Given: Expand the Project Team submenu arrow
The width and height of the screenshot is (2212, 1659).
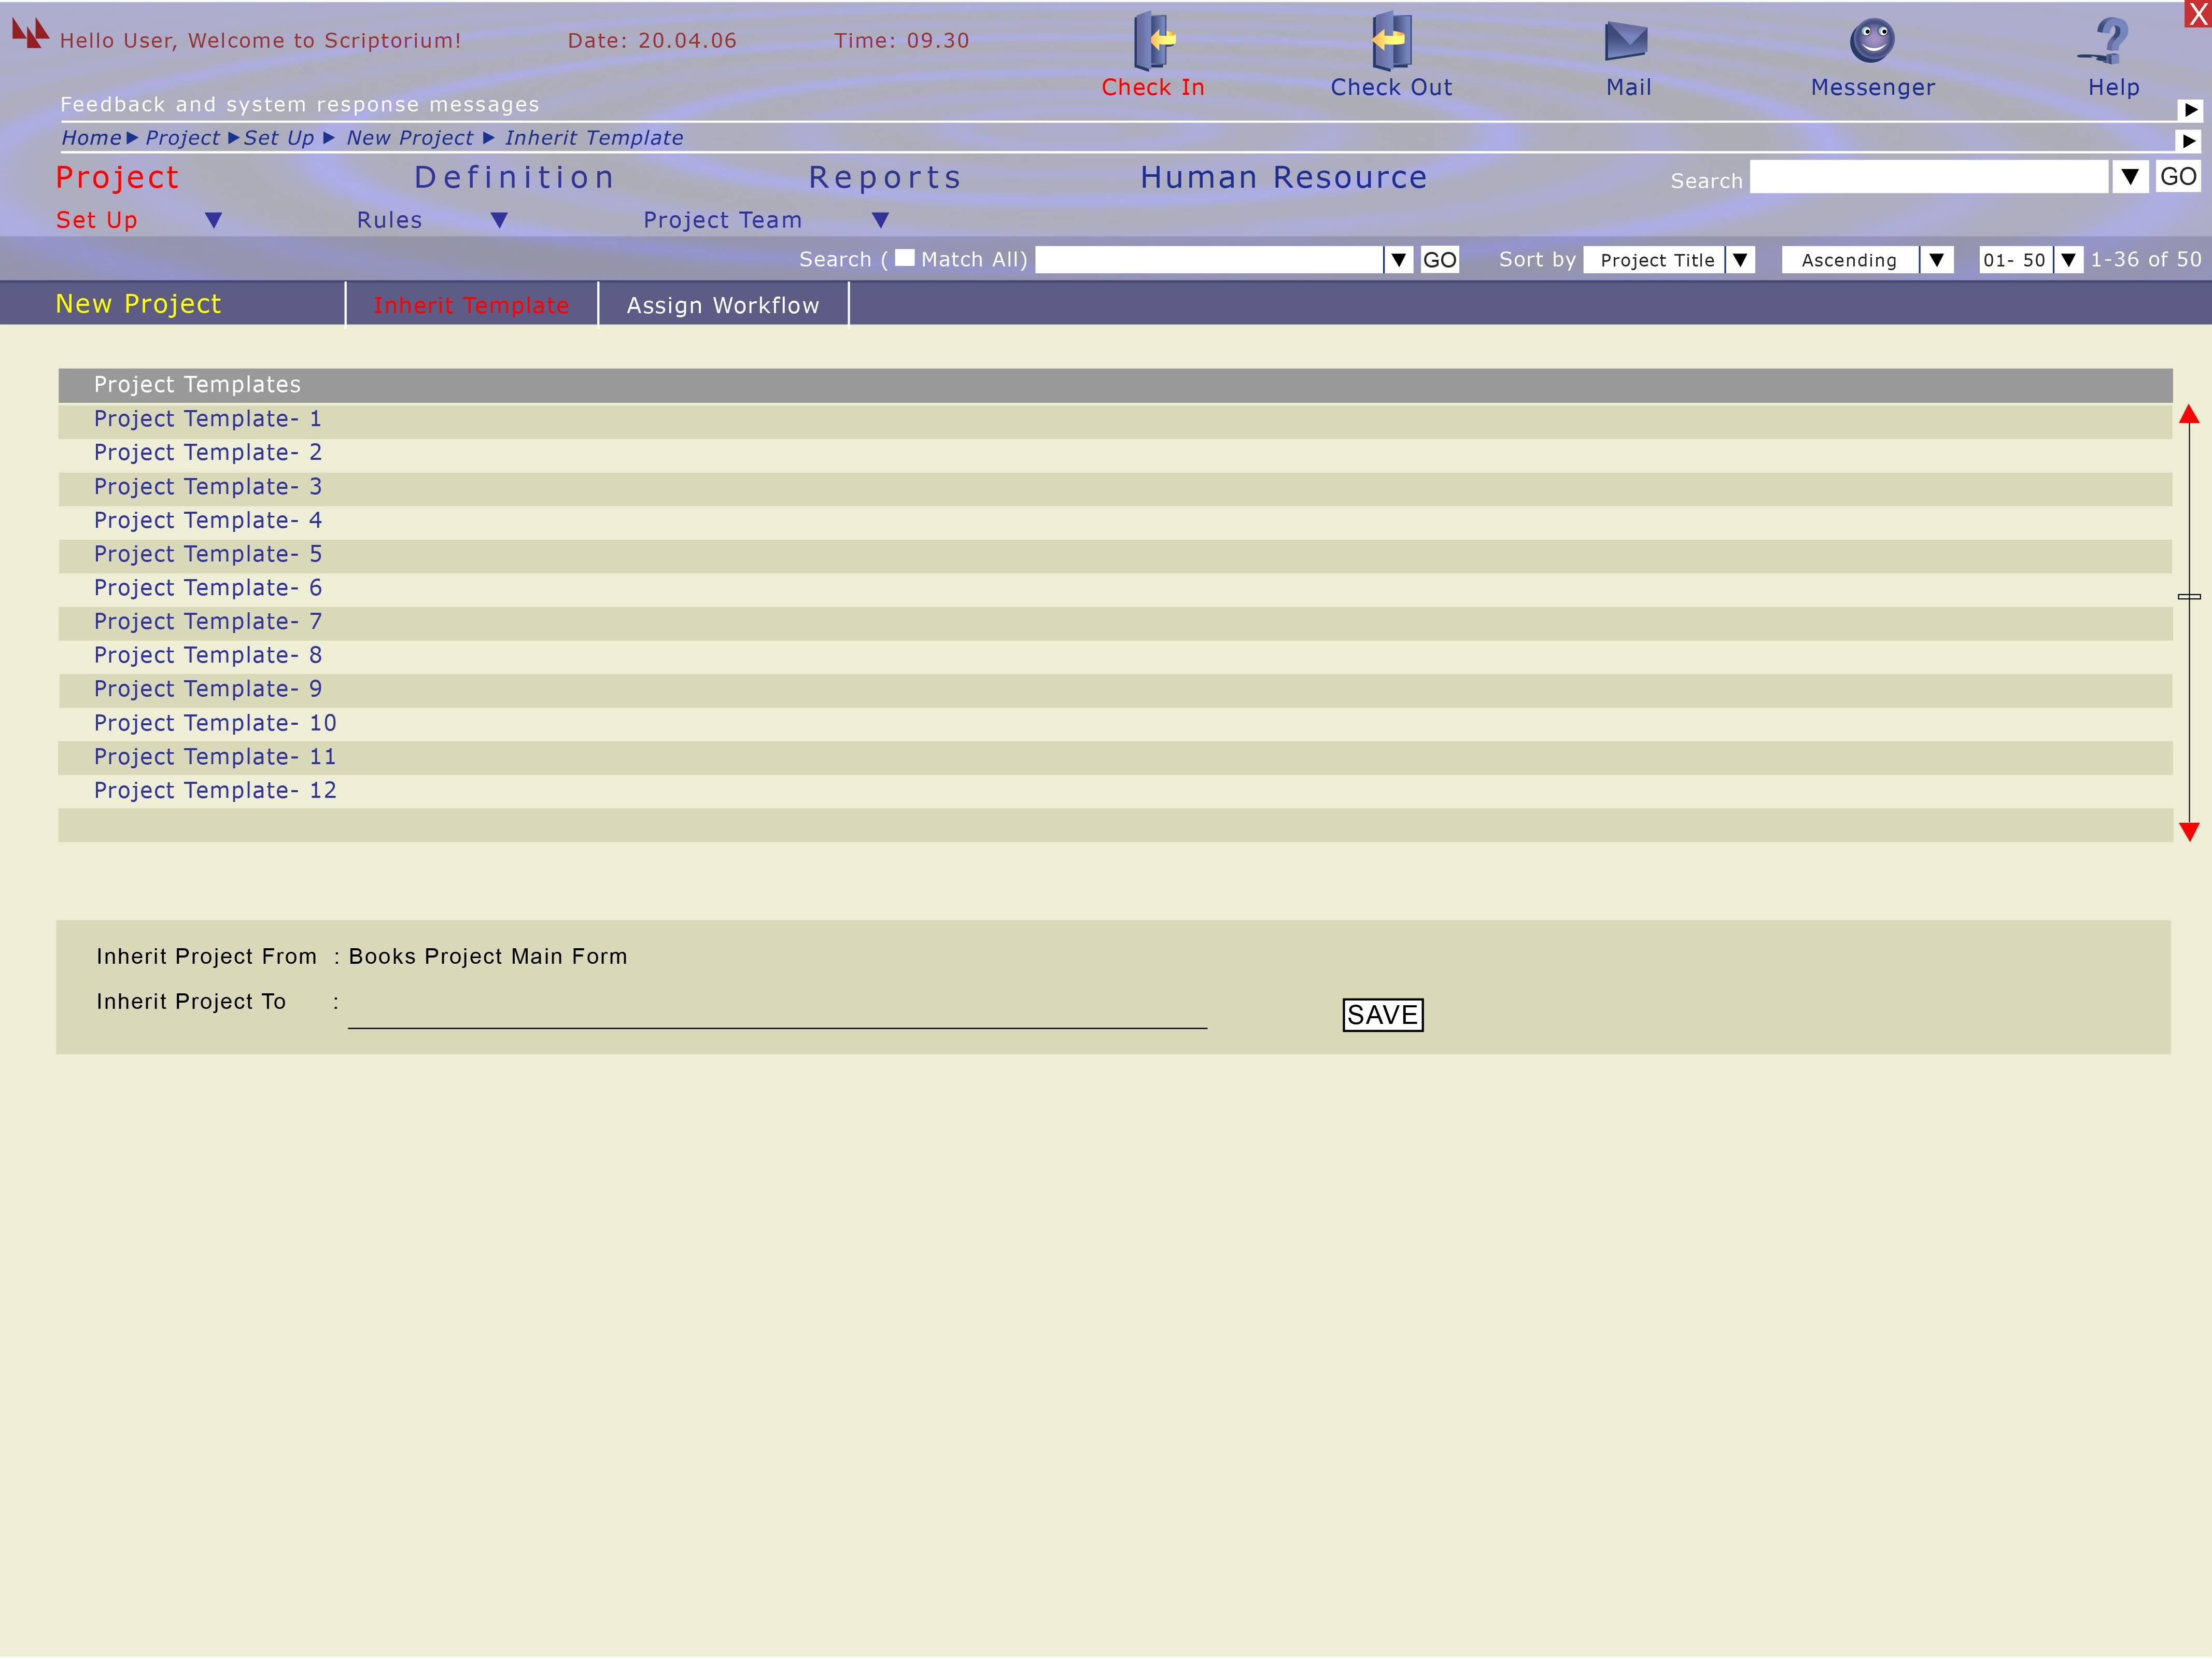Looking at the screenshot, I should pyautogui.click(x=880, y=220).
